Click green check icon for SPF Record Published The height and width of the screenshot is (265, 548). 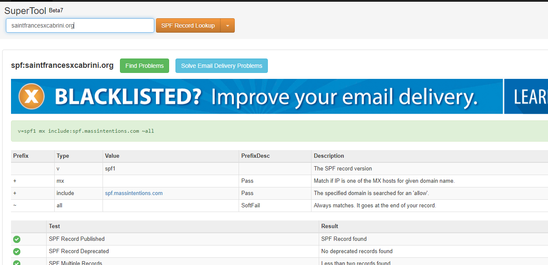tap(17, 239)
